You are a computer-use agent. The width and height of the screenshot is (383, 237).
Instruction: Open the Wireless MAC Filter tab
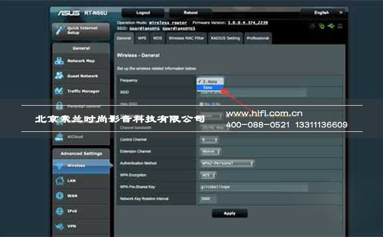[x=187, y=39]
